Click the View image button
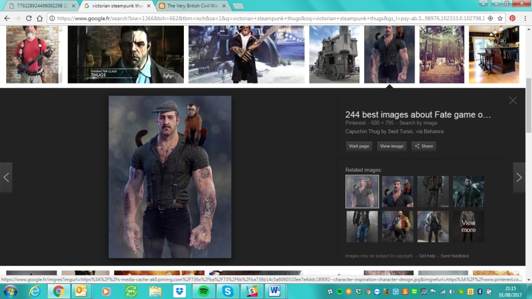 pyautogui.click(x=392, y=146)
